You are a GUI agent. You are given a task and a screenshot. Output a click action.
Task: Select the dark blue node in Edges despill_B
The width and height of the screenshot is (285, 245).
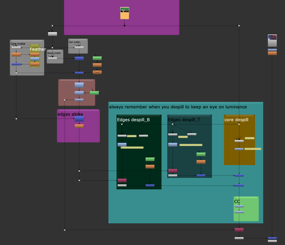(150, 185)
